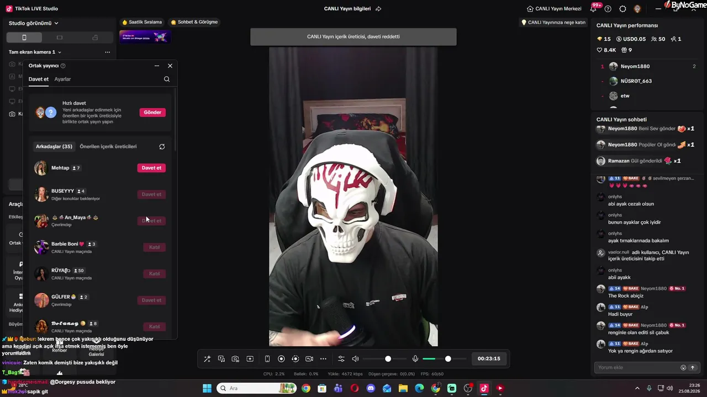Viewport: 707px width, 397px height.
Task: Go to CANLI Yayın Merkezi
Action: click(554, 9)
